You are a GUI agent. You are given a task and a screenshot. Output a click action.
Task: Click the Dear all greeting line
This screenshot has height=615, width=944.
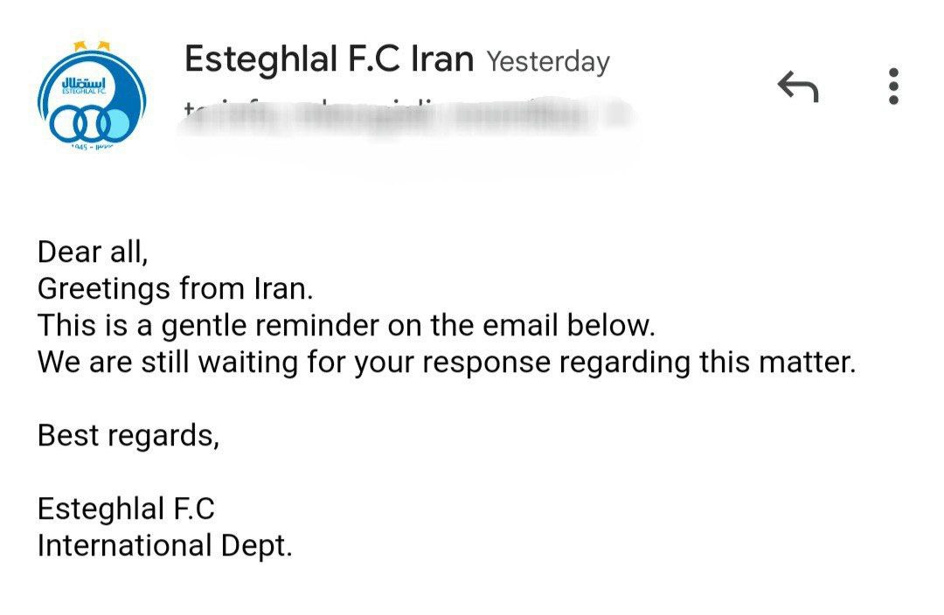click(x=94, y=252)
